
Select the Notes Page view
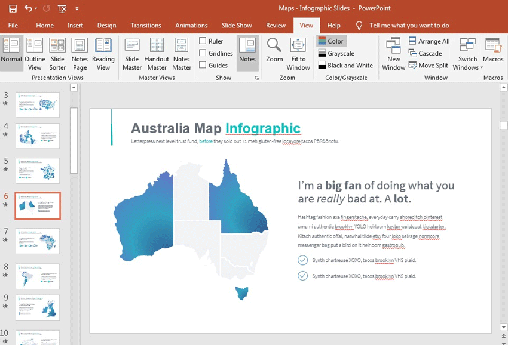[x=79, y=54]
